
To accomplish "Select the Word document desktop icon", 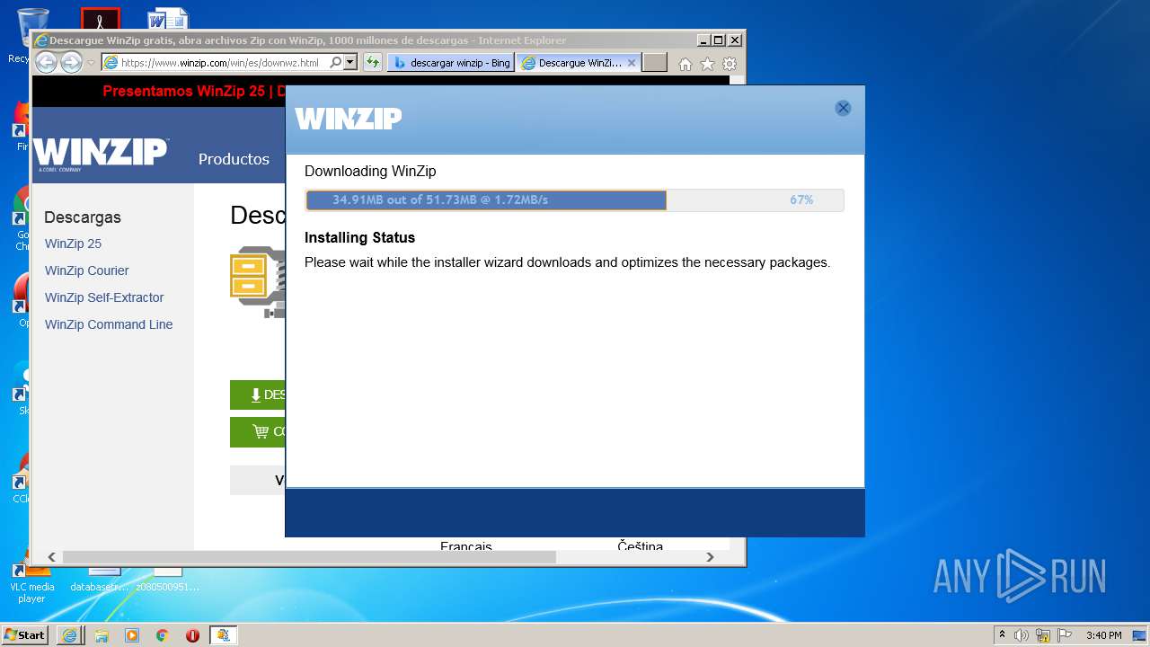I will click(168, 18).
